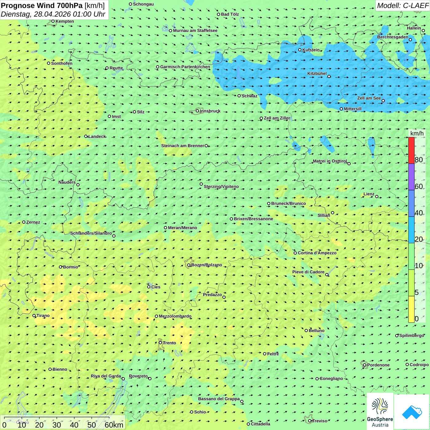Click the 'Murnau am Staffelsee' label
Viewport: 430px width, 430px height.
point(195,30)
